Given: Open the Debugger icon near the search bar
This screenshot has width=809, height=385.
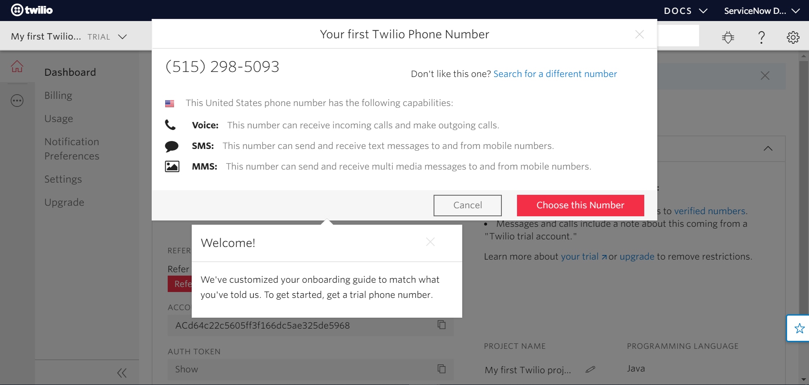Looking at the screenshot, I should [728, 37].
